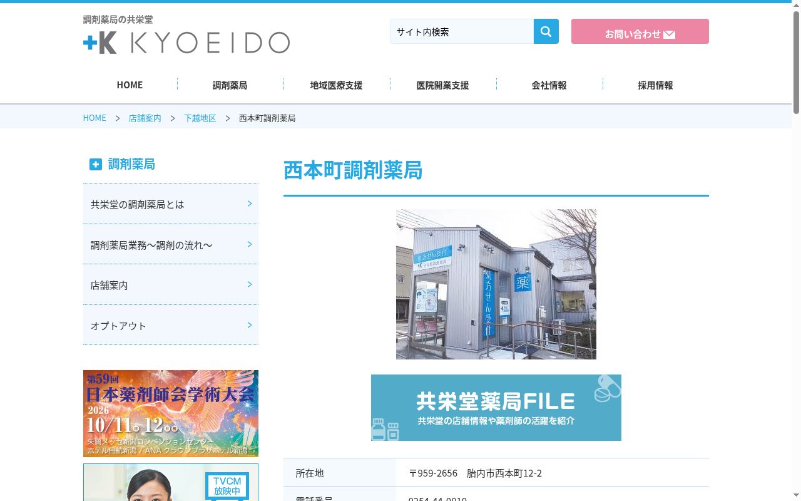Image resolution: width=801 pixels, height=501 pixels.
Task: Click the address 胎内市西本町12-2
Action: tap(504, 473)
